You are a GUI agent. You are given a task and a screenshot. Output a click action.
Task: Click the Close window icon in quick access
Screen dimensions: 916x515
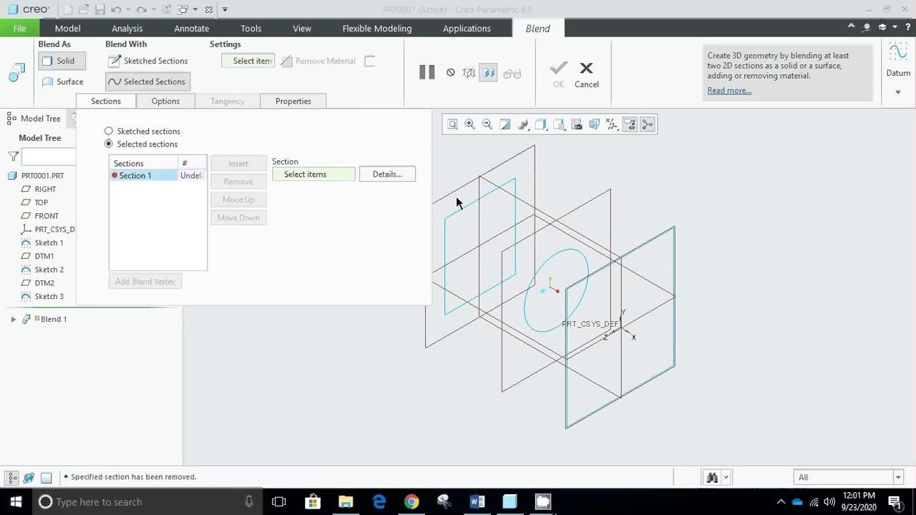click(x=208, y=9)
